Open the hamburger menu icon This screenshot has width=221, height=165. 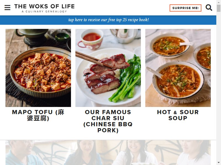click(7, 8)
